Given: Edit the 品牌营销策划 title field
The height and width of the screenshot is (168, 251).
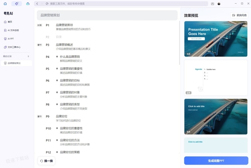Looking at the screenshot, I should pyautogui.click(x=107, y=15).
